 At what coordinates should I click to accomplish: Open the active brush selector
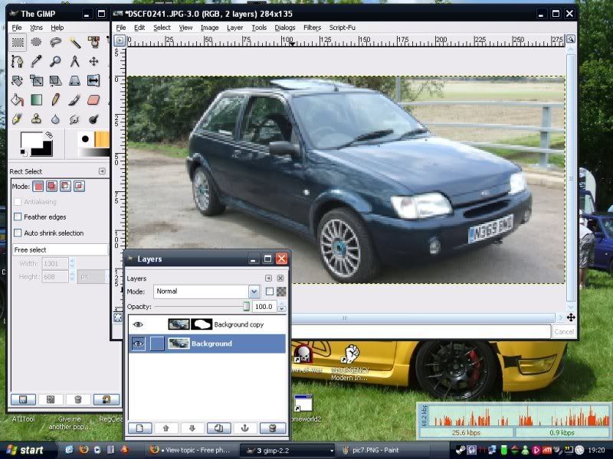click(x=85, y=139)
